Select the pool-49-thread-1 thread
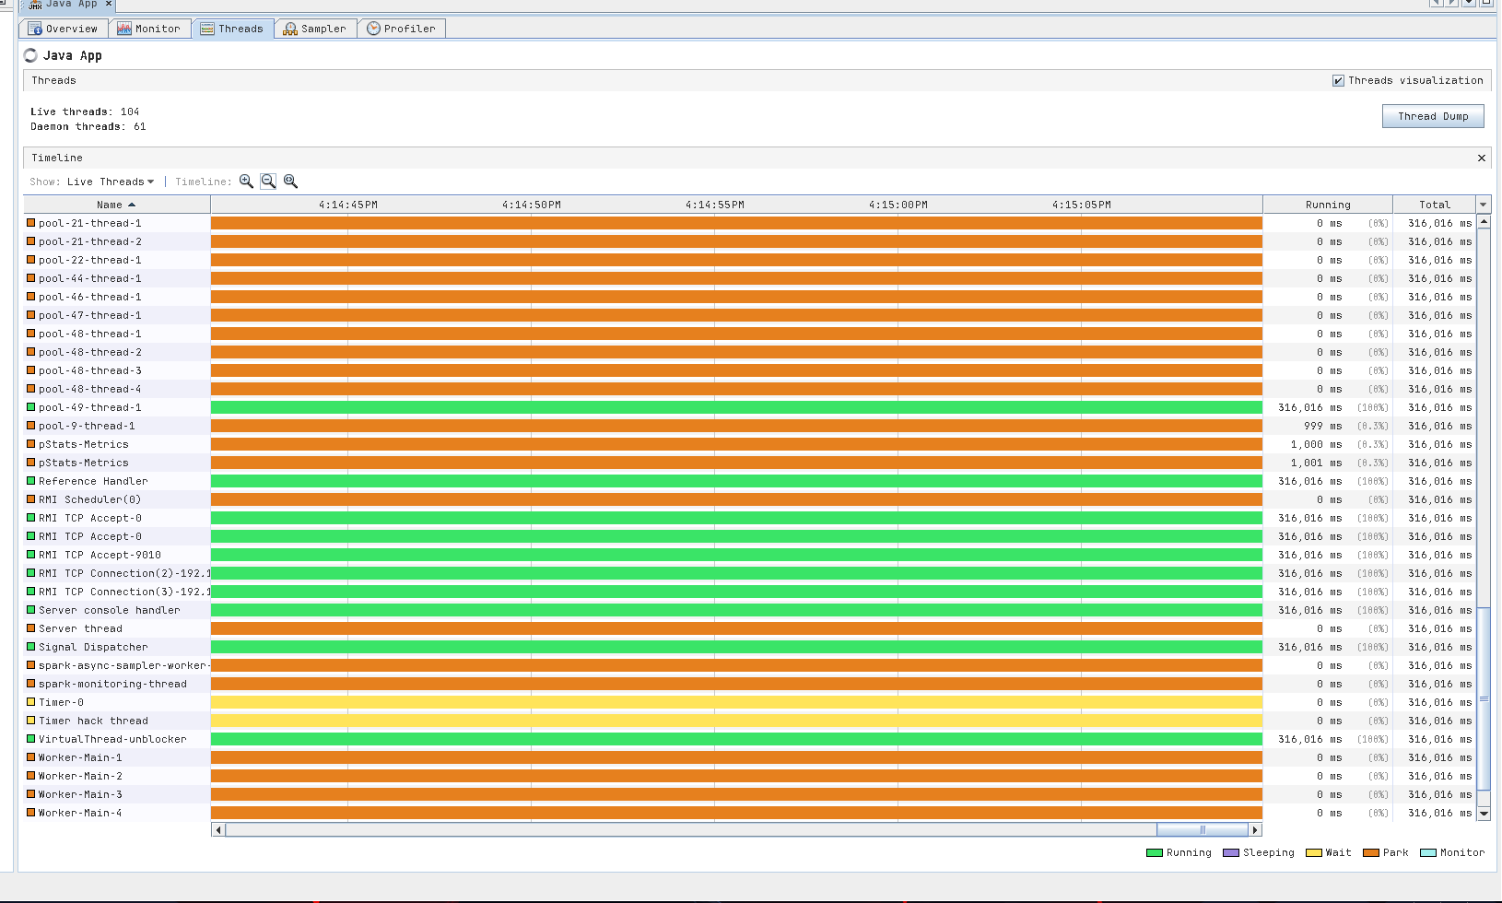 749,407
